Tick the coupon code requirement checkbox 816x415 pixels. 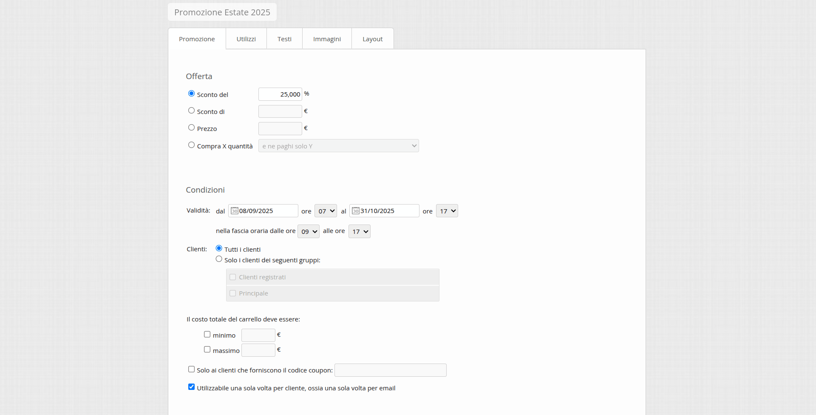[191, 370]
